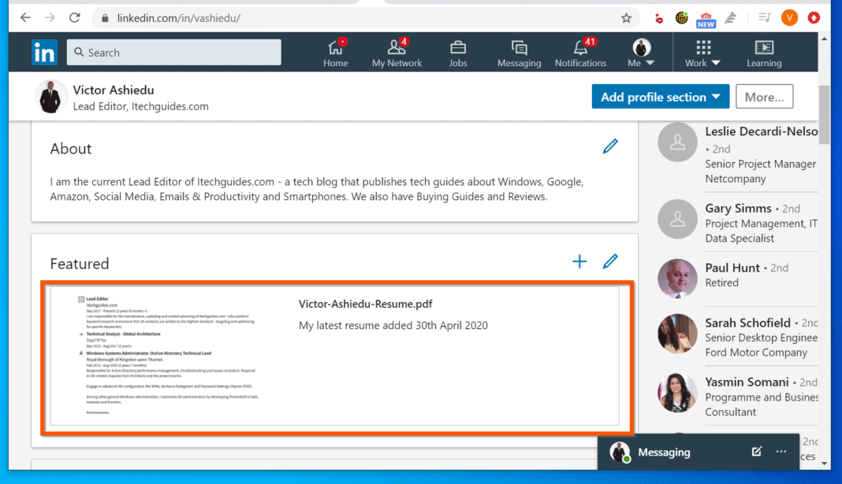Screen dimensions: 842x484
Task: Click the LinkedIn logo icon
Action: pyautogui.click(x=44, y=53)
